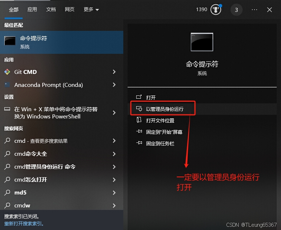Expand the Git CMD result chevron
Viewport: 281px width, 230px height.
click(114, 72)
